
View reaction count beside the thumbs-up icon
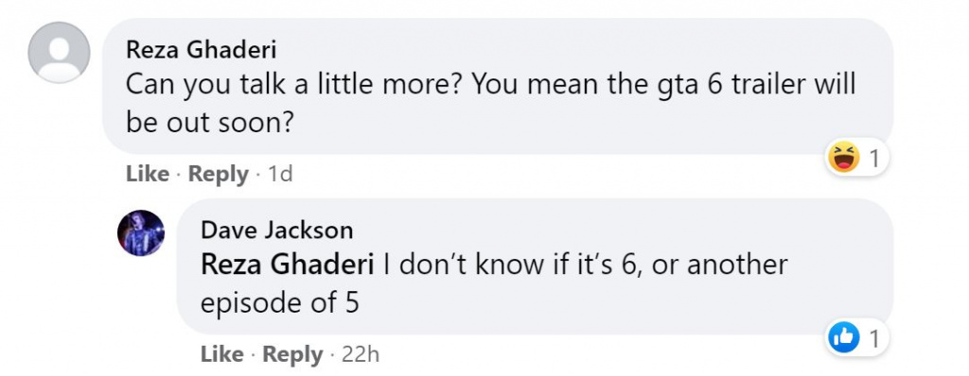click(x=873, y=339)
